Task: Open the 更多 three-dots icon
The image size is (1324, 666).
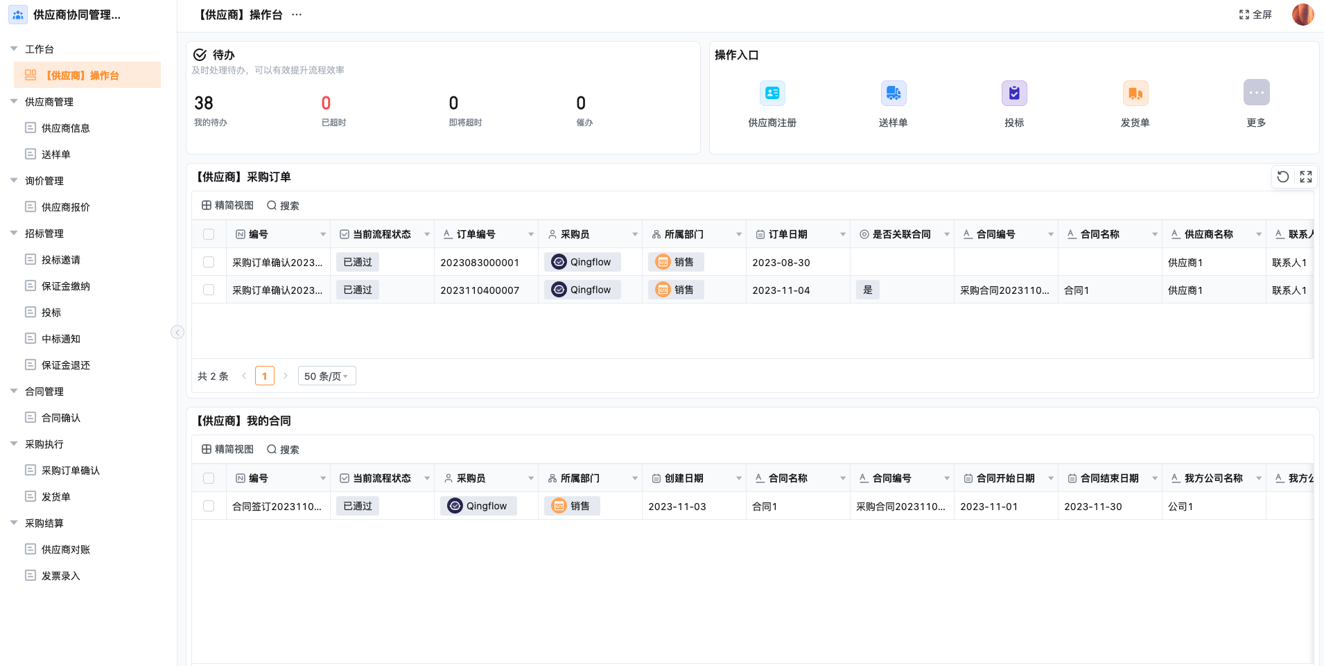Action: (1257, 93)
